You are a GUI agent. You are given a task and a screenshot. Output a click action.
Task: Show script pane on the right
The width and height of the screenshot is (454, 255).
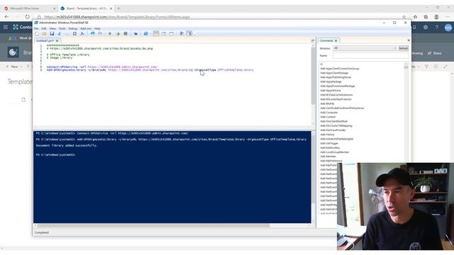pos(164,34)
